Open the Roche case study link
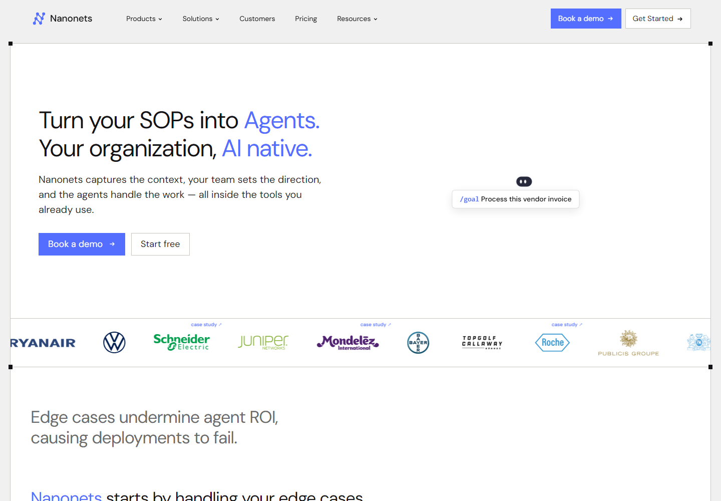This screenshot has height=501, width=721. coord(567,325)
